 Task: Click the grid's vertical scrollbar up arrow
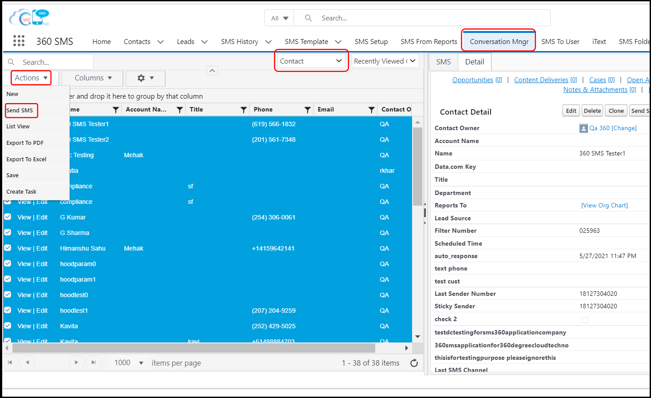click(x=417, y=122)
